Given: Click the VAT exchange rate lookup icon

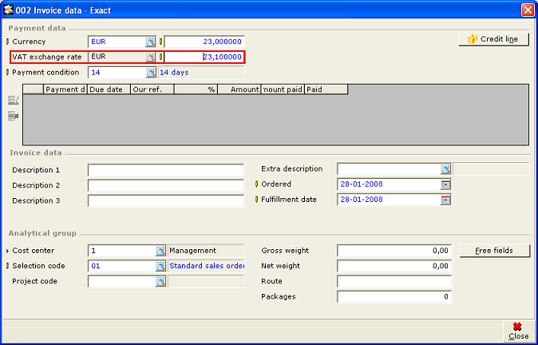Looking at the screenshot, I should coord(150,57).
